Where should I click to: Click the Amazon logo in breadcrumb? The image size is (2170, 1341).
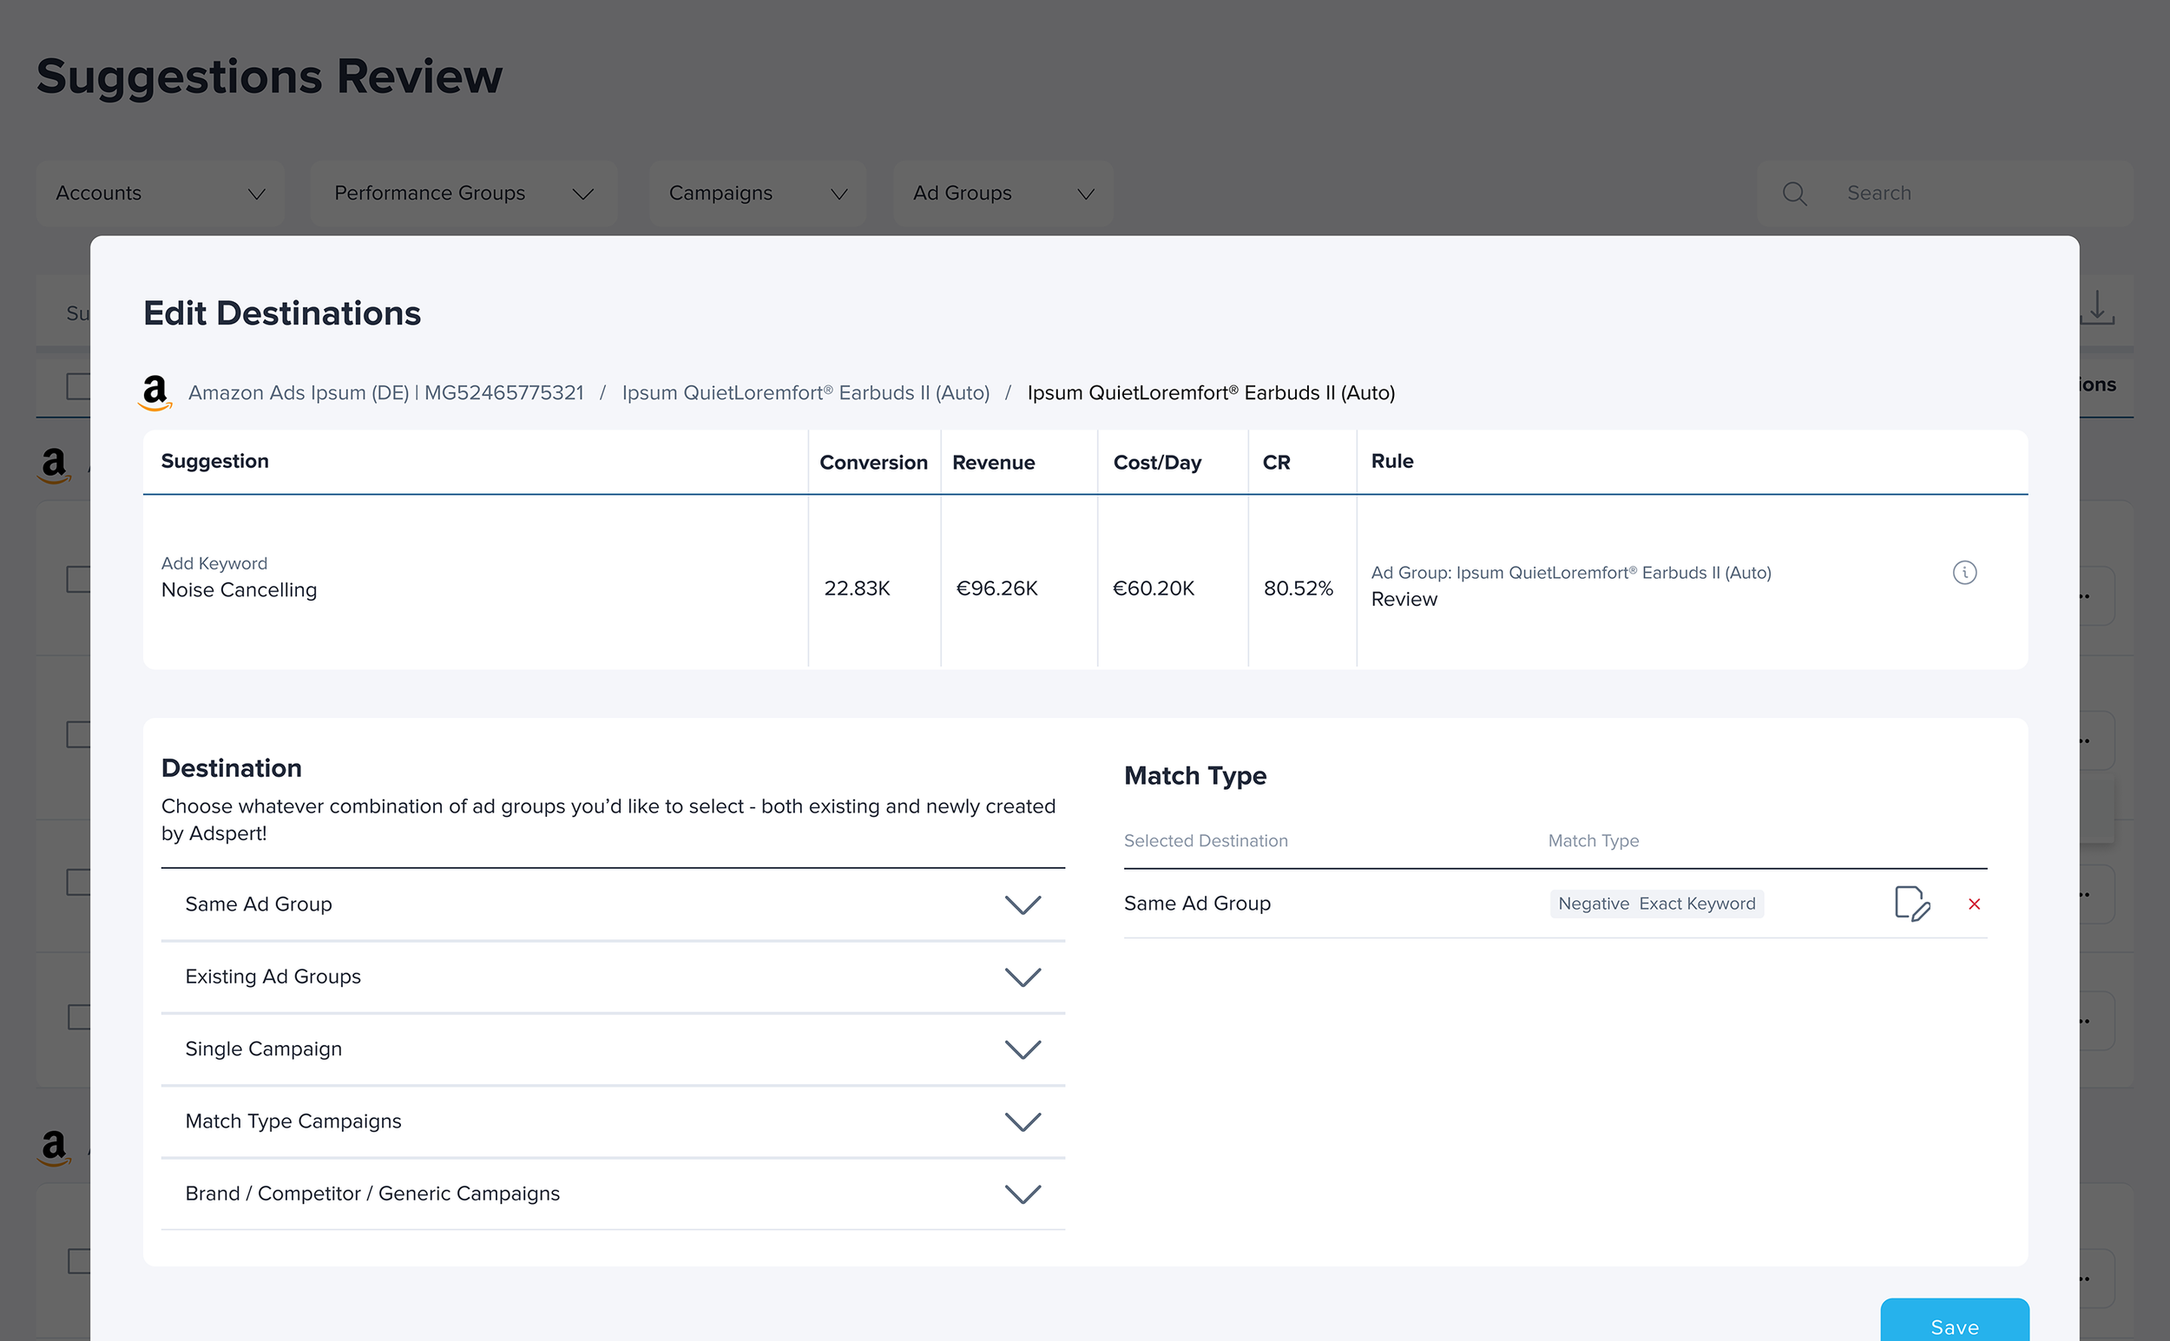pyautogui.click(x=155, y=392)
